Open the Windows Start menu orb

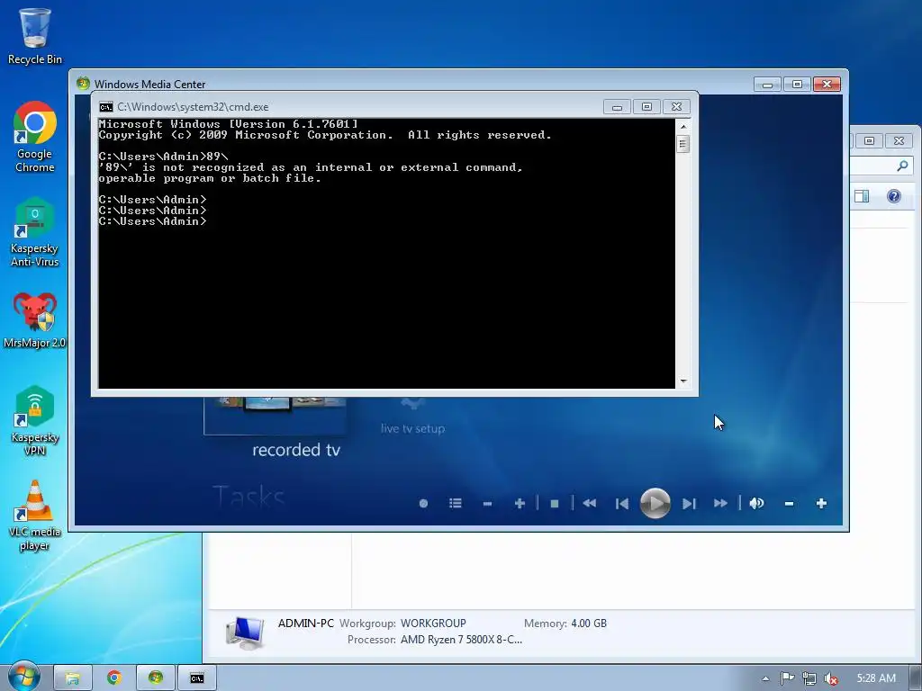coord(24,678)
